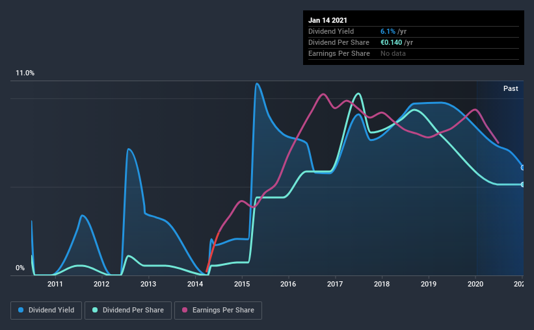Click the blue Dividend Yield legend dot
This screenshot has height=330, width=534.
21,310
